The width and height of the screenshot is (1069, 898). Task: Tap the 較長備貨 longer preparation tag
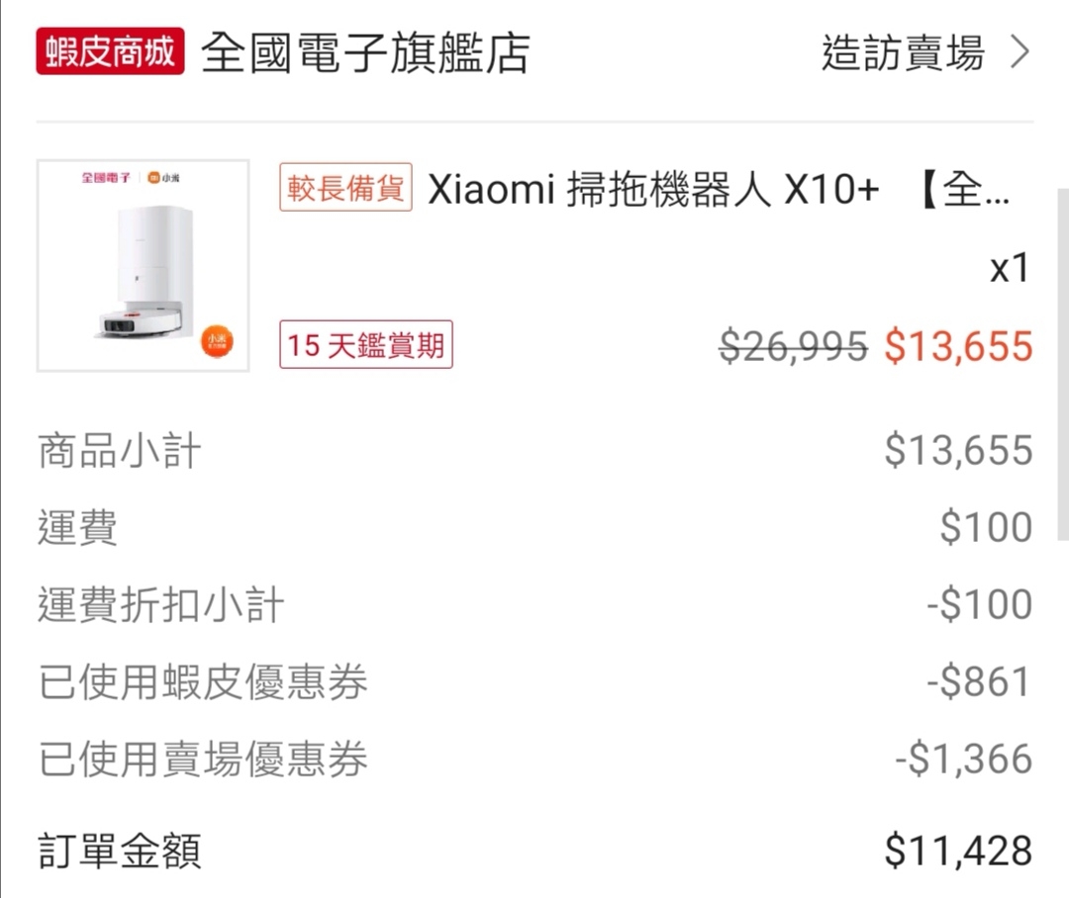coord(345,188)
